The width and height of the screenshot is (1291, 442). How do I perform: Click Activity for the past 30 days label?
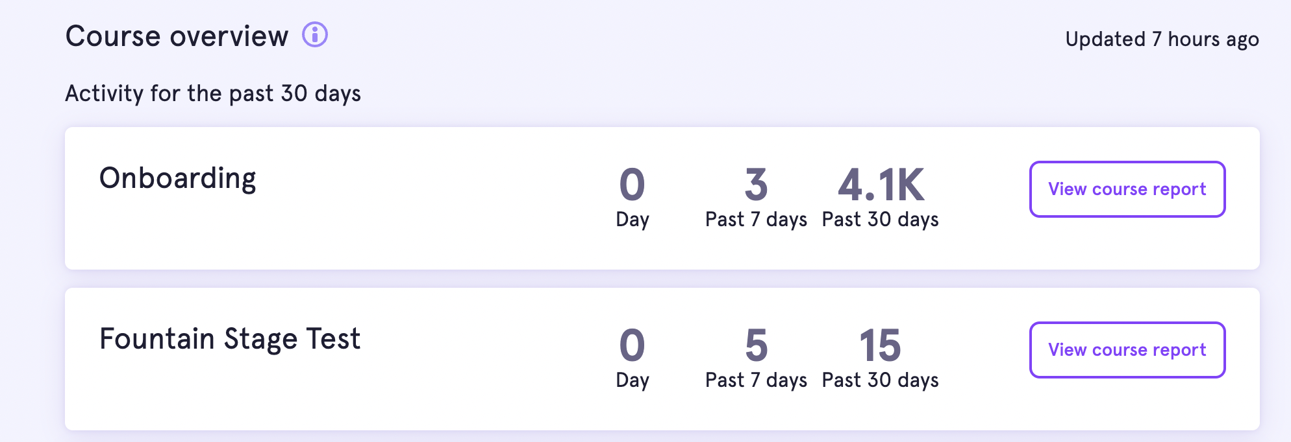[x=213, y=94]
